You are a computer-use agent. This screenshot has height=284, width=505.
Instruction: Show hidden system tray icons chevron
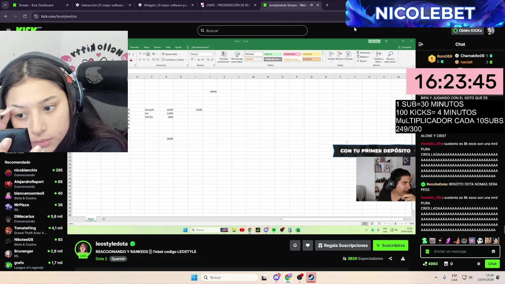pos(436,277)
